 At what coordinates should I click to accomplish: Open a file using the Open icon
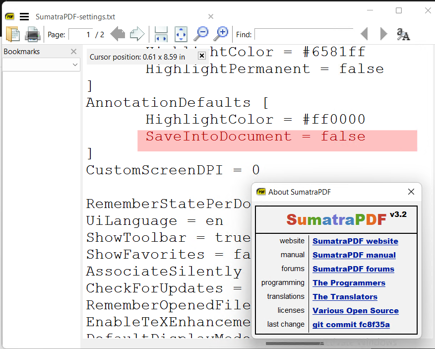13,34
